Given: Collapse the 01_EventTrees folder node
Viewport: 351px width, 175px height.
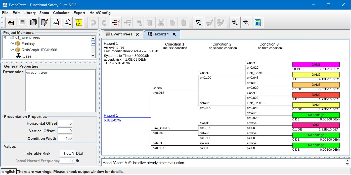Looking at the screenshot, I should [x=5, y=37].
